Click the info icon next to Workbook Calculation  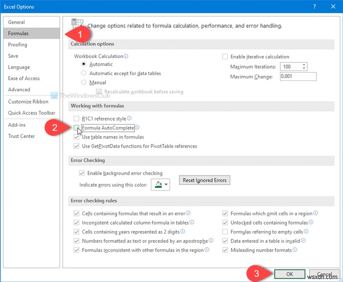[x=126, y=56]
